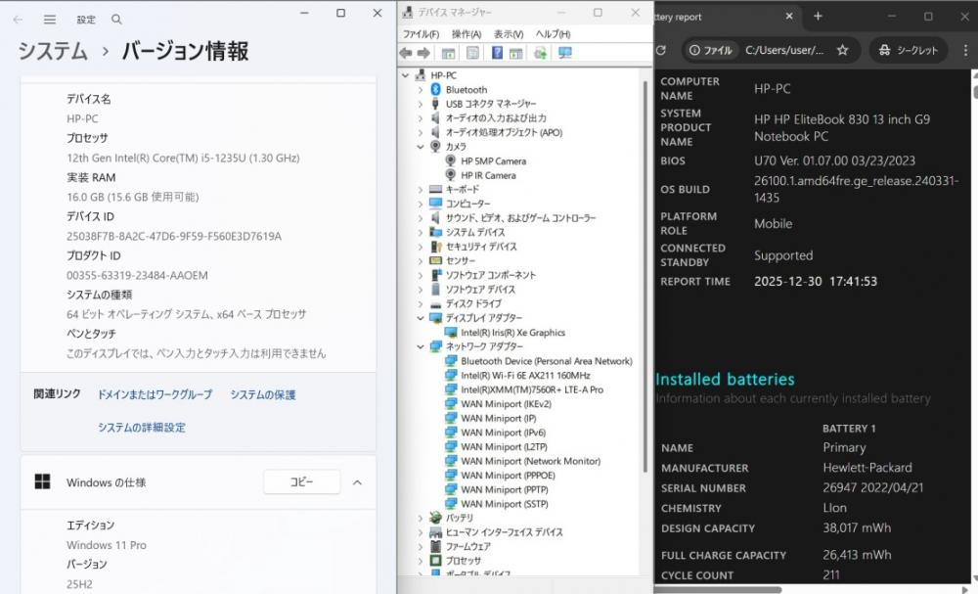This screenshot has height=594, width=978.
Task: Open 表示(V) menu in Device Manager
Action: click(509, 33)
